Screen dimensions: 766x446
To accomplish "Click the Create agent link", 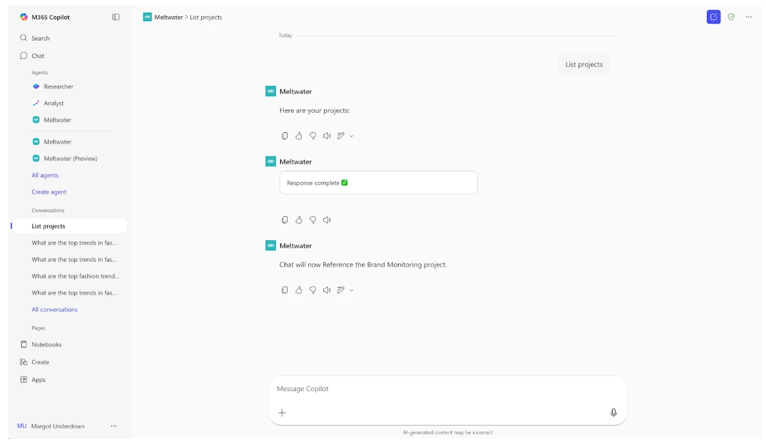I will (49, 192).
